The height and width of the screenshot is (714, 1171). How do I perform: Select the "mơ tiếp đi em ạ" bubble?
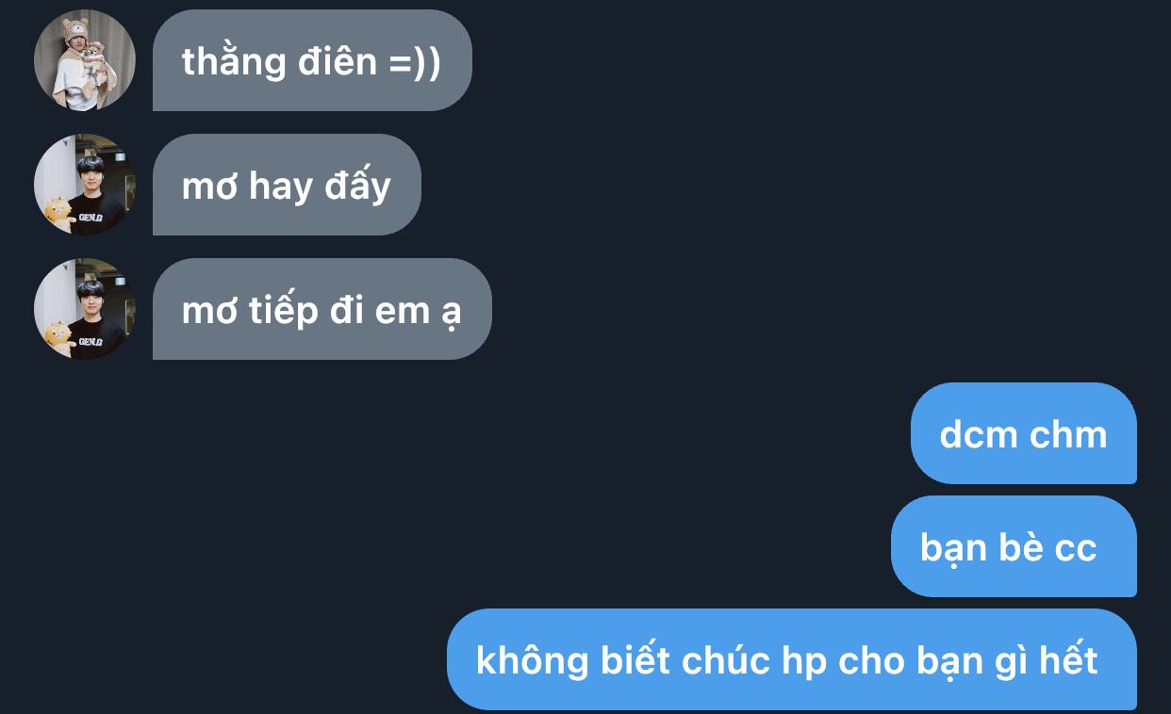tap(322, 309)
